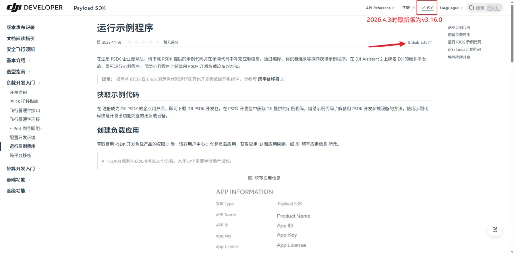The height and width of the screenshot is (254, 514).
Task: Open 版本发布记录 in sidebar
Action: (x=20, y=28)
